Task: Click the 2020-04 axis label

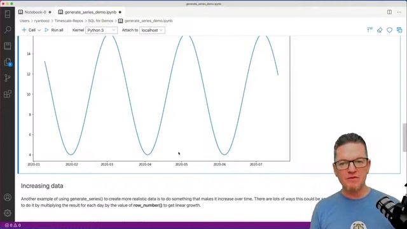Action: (x=145, y=164)
